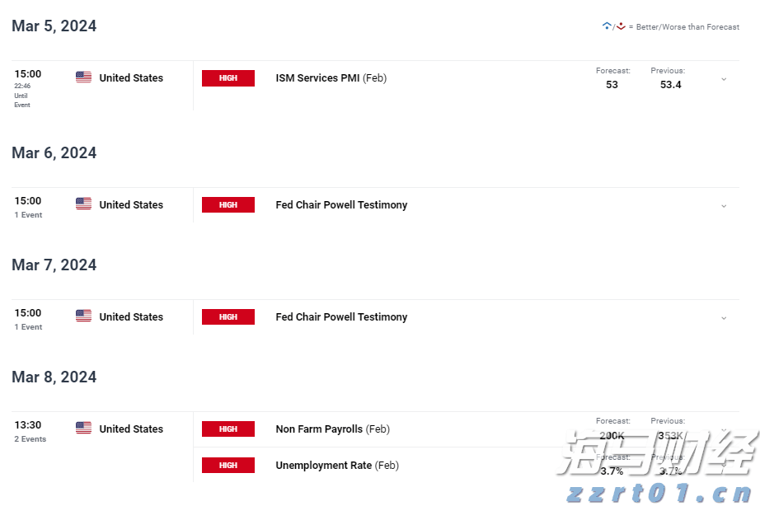This screenshot has height=506, width=760.
Task: Expand the Mar 7 Powell Testimony chevron
Action: pyautogui.click(x=724, y=318)
